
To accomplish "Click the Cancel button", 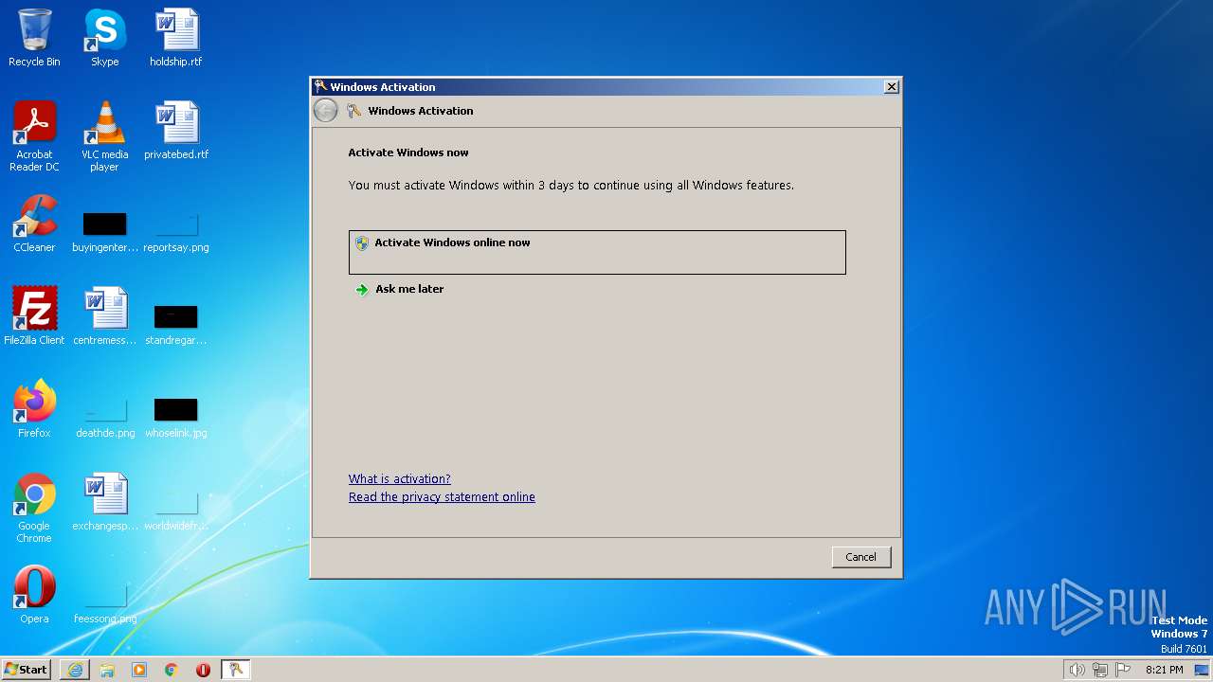I will pos(861,557).
